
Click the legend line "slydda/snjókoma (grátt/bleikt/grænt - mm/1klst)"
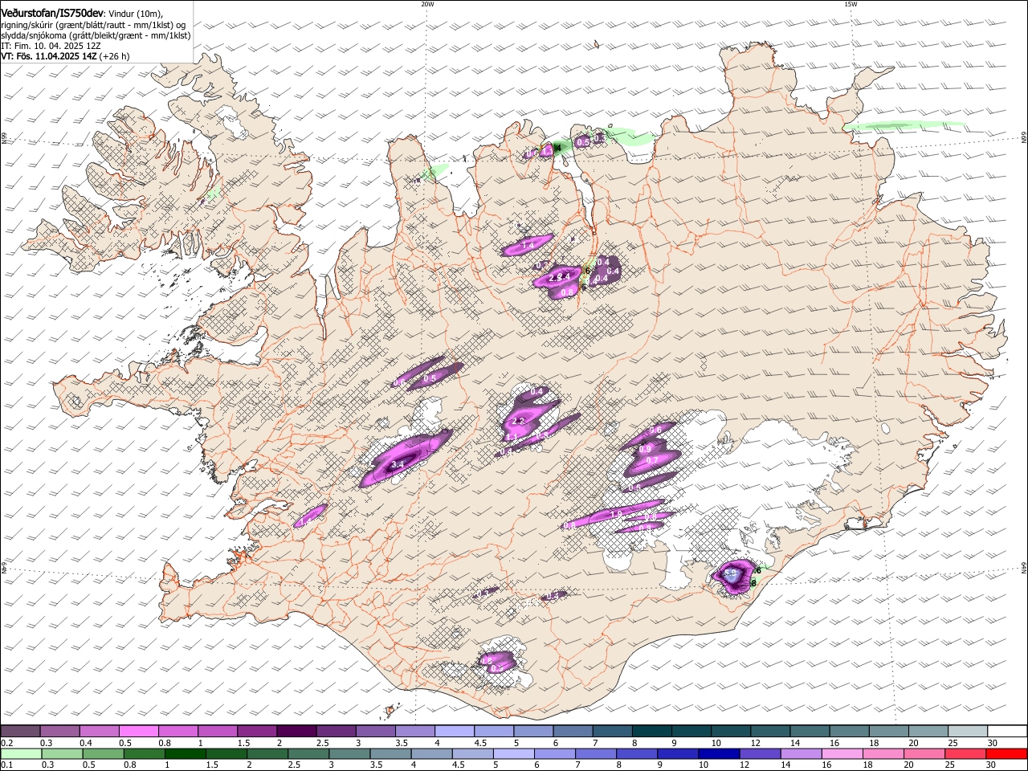[96, 35]
